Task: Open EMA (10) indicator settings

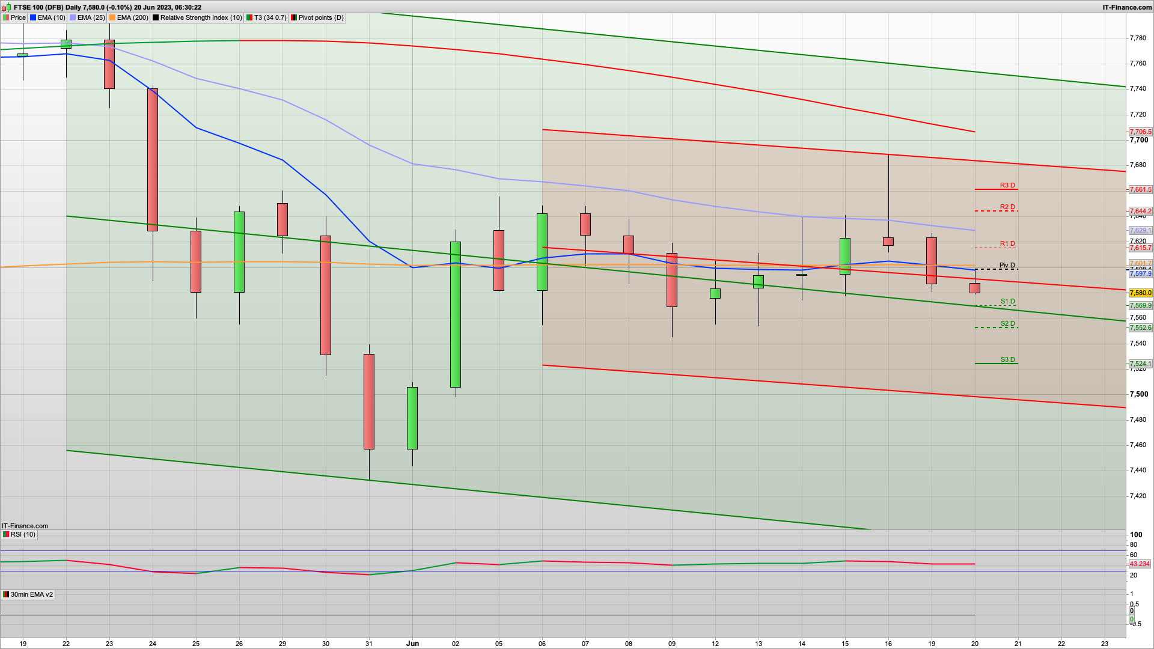Action: [47, 17]
